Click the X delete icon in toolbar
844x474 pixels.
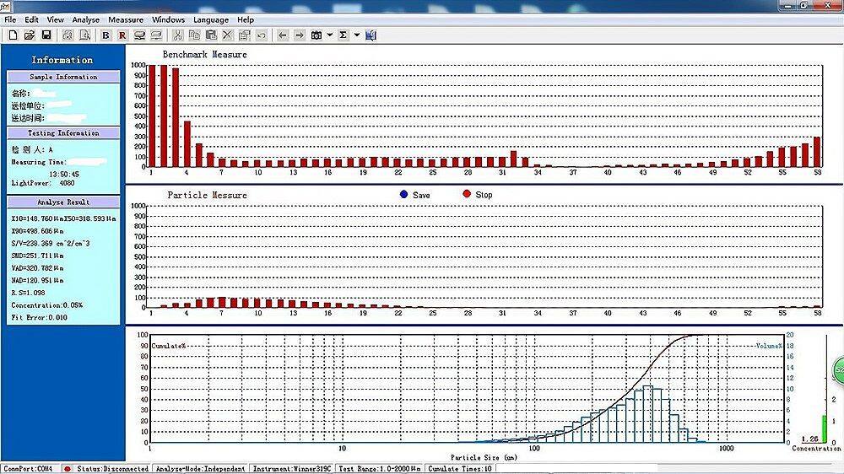tap(227, 35)
